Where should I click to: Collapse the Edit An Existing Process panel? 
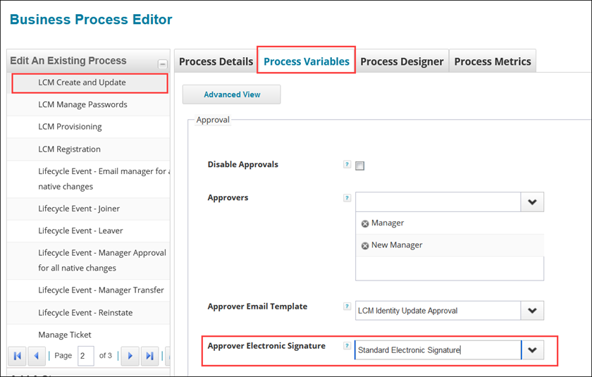[x=162, y=63]
